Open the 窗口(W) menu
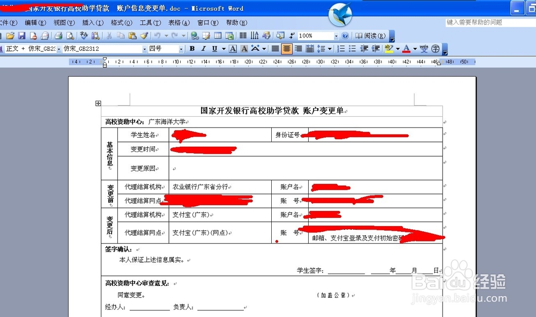This screenshot has width=536, height=317. [x=208, y=22]
